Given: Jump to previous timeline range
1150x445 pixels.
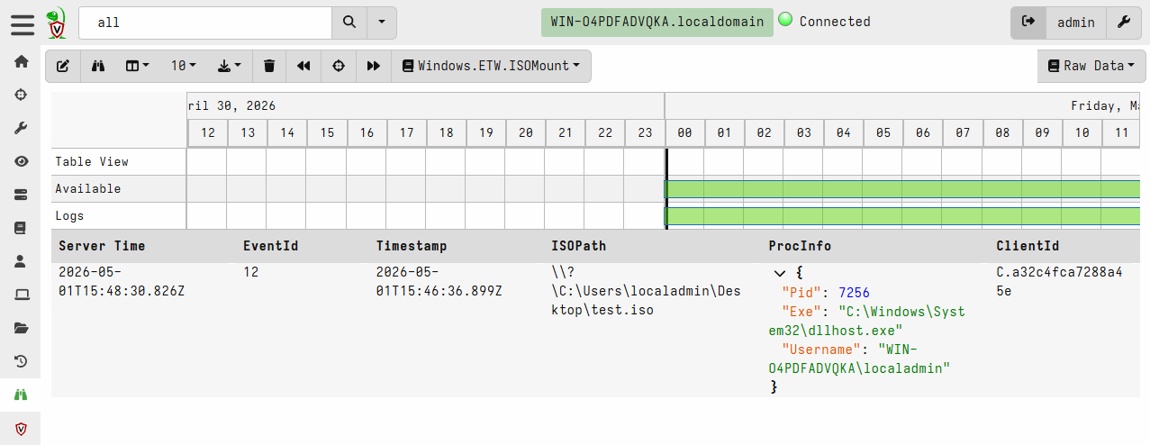Looking at the screenshot, I should tap(303, 66).
